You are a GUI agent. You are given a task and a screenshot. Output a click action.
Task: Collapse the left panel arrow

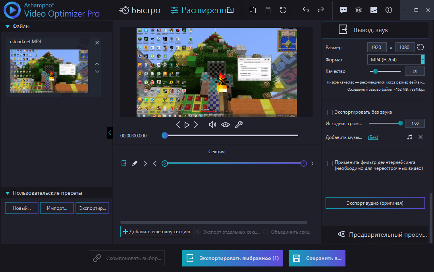(x=110, y=133)
